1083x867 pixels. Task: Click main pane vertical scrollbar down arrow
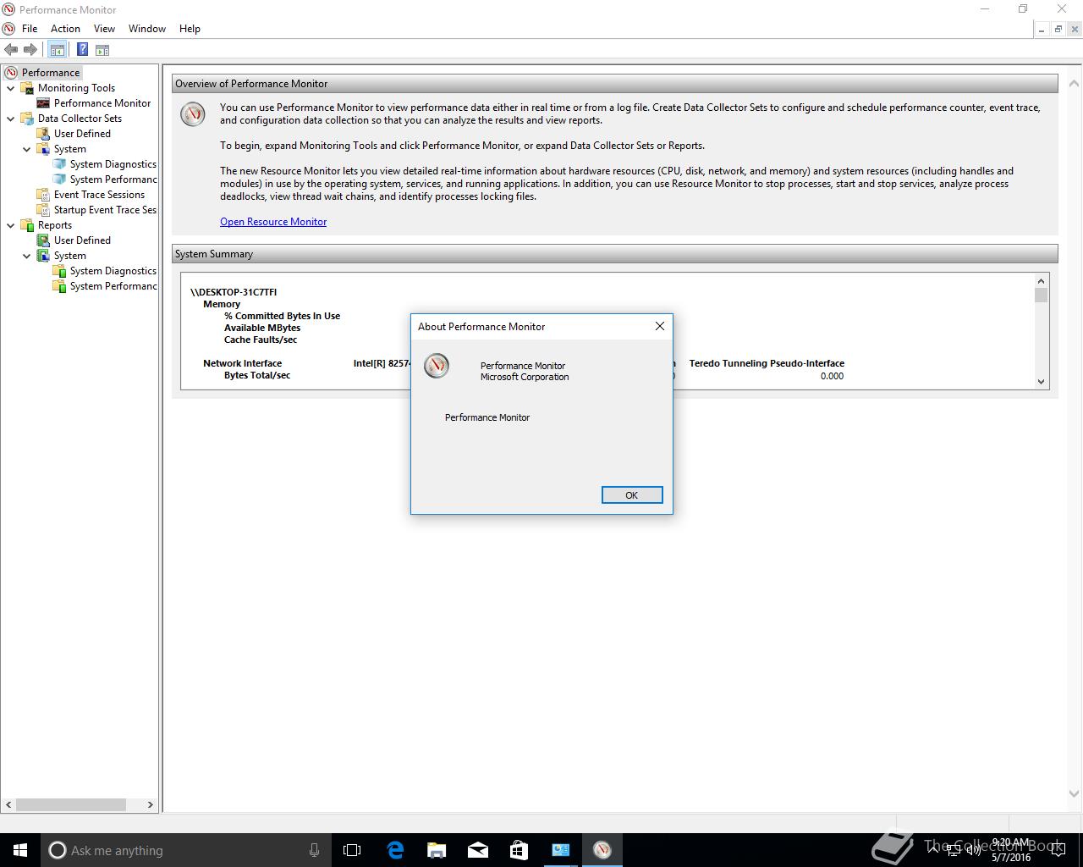(x=1075, y=794)
